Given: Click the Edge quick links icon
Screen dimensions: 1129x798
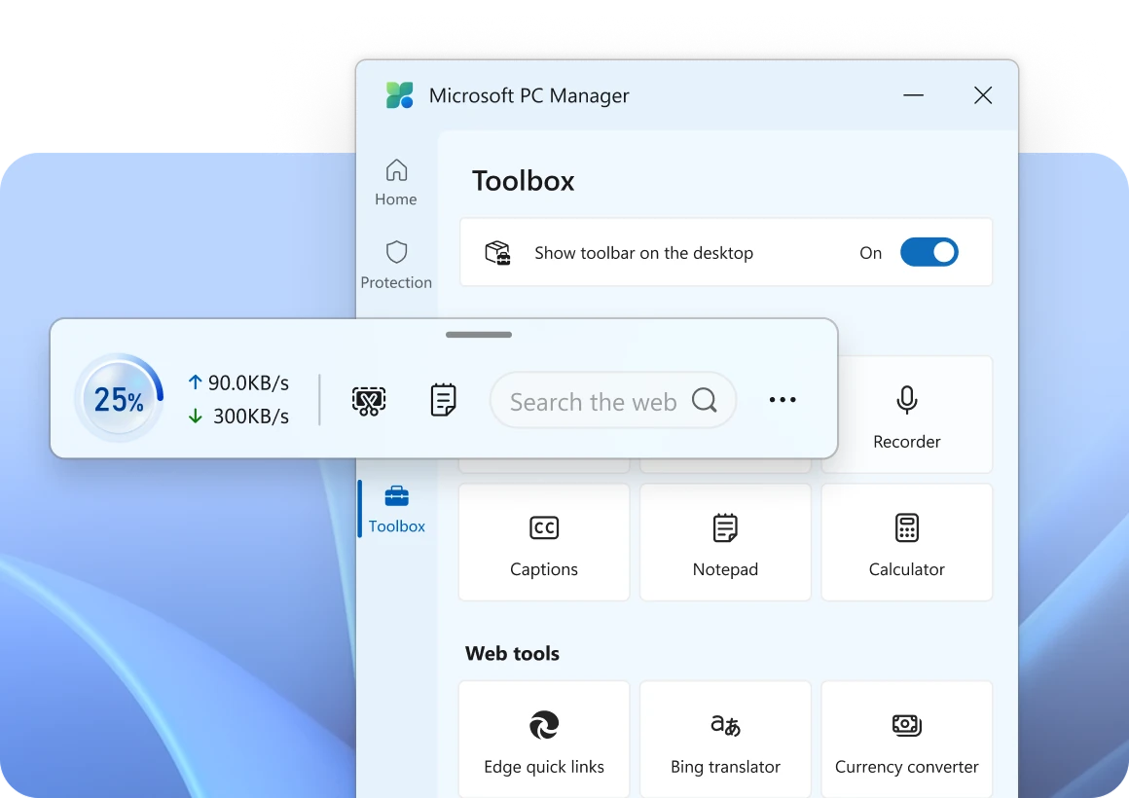Looking at the screenshot, I should (543, 725).
